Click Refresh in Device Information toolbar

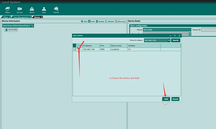109,21
